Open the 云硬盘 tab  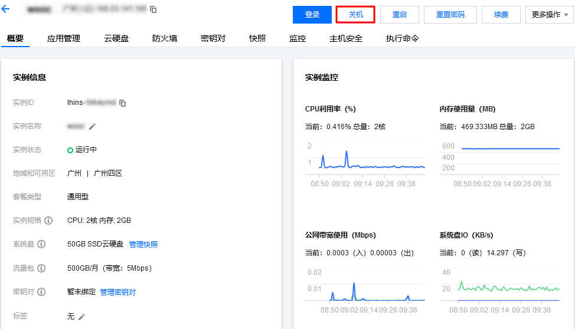pyautogui.click(x=116, y=38)
